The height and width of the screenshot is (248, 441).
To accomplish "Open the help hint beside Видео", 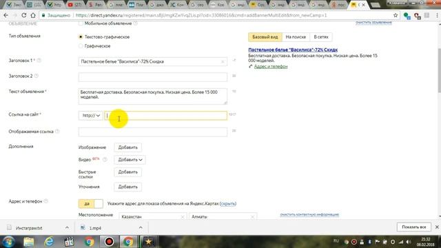I will 105,159.
